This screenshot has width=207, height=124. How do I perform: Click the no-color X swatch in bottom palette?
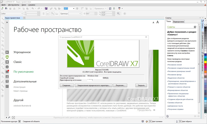point(13,118)
